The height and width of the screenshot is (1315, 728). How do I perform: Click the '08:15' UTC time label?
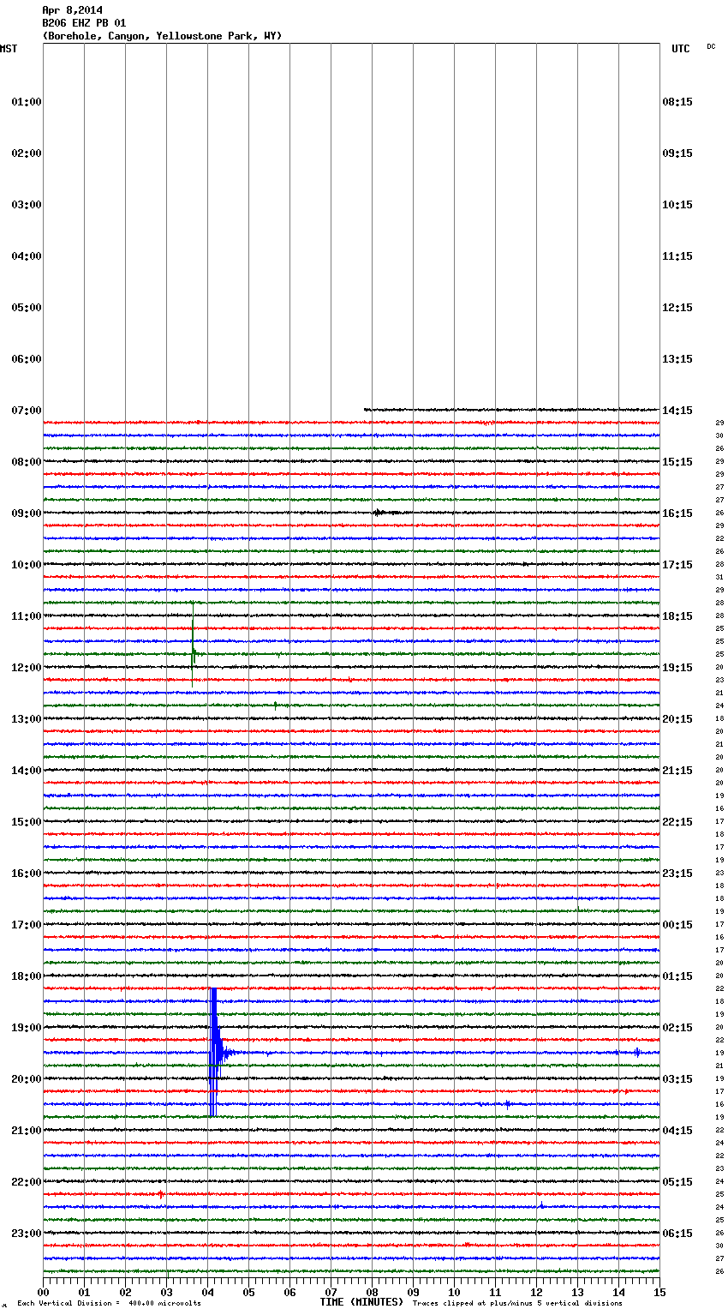[677, 102]
